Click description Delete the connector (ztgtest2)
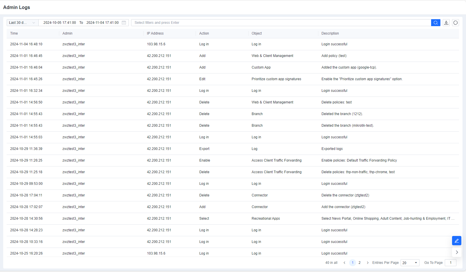 coord(345,195)
